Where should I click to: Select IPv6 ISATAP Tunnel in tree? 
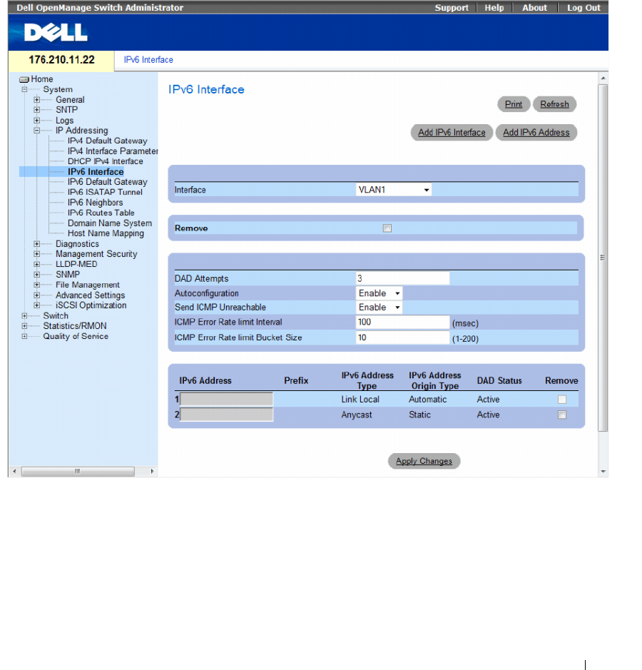(105, 192)
